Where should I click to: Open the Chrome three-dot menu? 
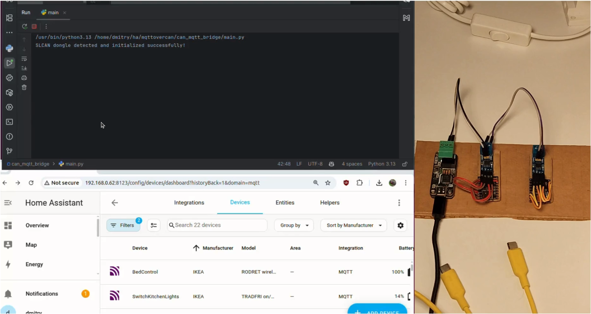tap(406, 183)
